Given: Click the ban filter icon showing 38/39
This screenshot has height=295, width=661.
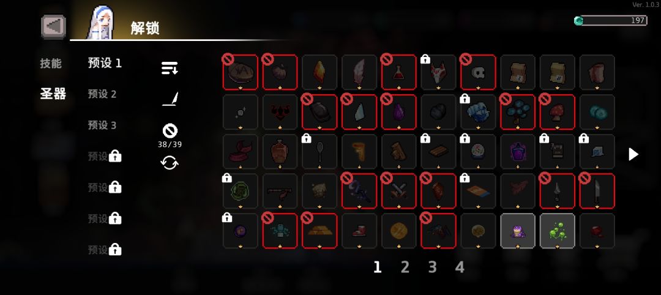Looking at the screenshot, I should (x=170, y=131).
